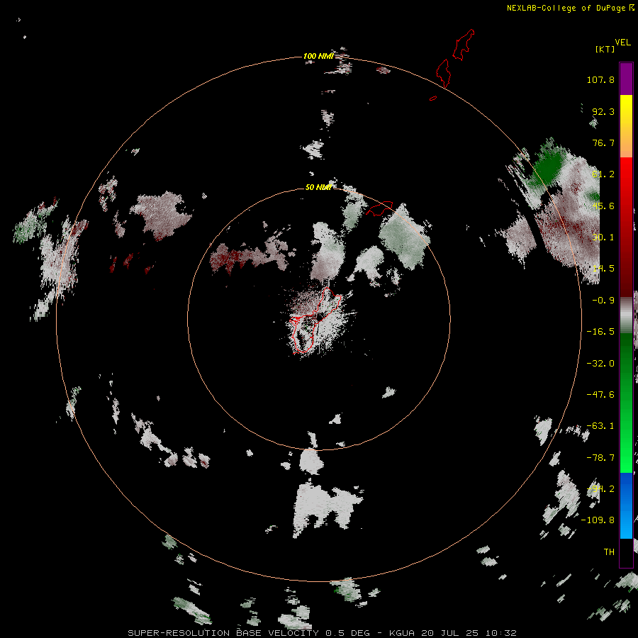Pick the purple segment of the color bar
Screen dimensions: 638x638
click(626, 79)
